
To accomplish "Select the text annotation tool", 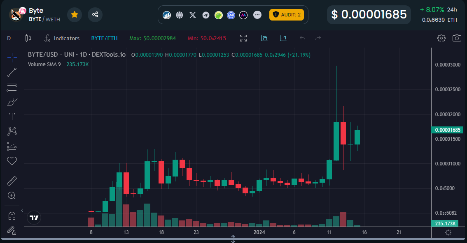I will pos(12,117).
